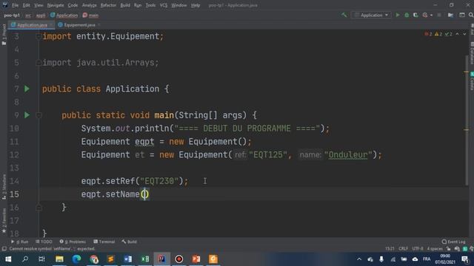Click the Profiler run icon in toolbar
474x266 pixels.
(x=425, y=15)
